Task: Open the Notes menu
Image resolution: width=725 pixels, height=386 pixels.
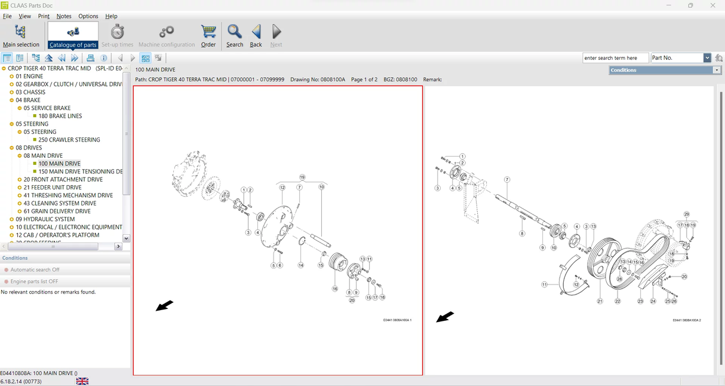Action: 64,16
